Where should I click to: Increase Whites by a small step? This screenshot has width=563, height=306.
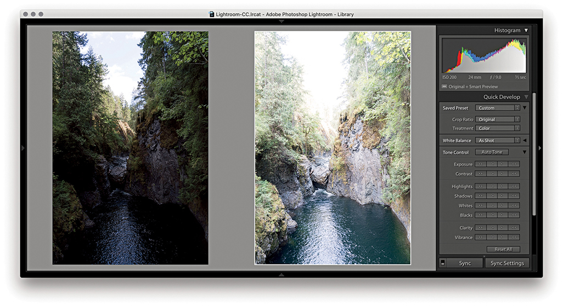tap(503, 206)
